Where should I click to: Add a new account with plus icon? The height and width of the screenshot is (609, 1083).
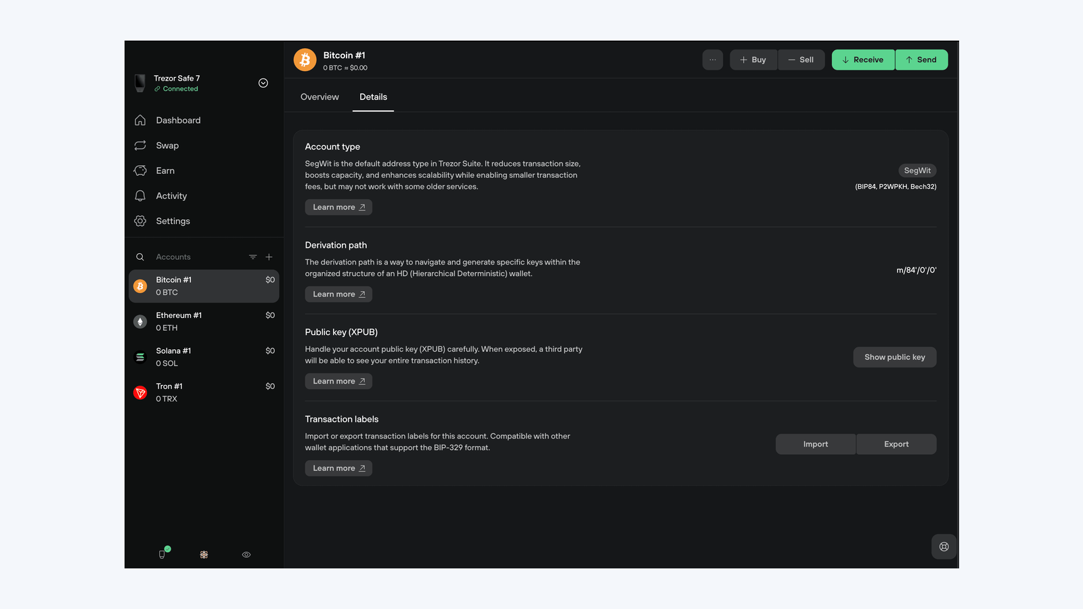269,257
